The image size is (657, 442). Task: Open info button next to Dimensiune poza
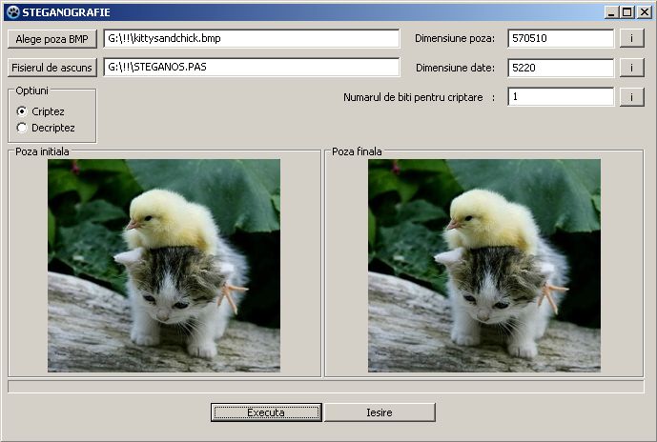tap(632, 38)
